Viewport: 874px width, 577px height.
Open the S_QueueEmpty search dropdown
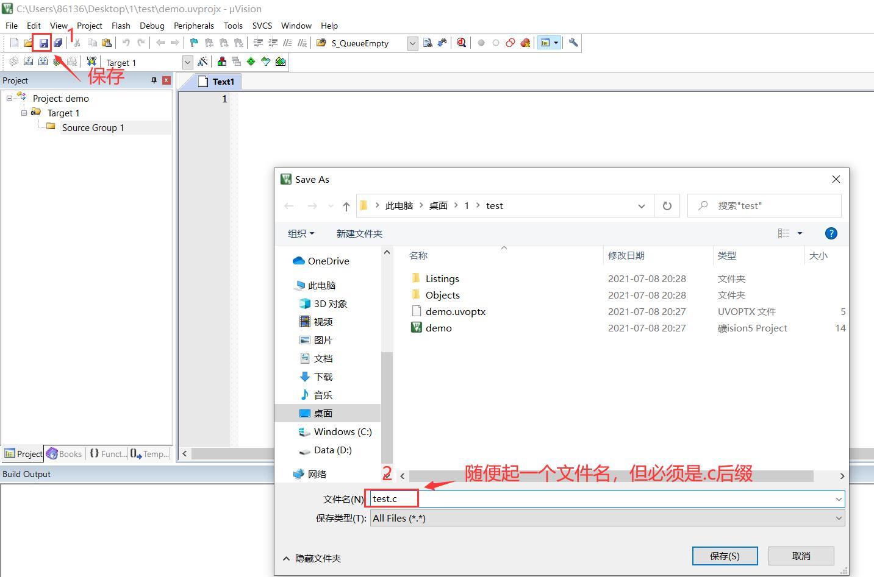click(412, 43)
